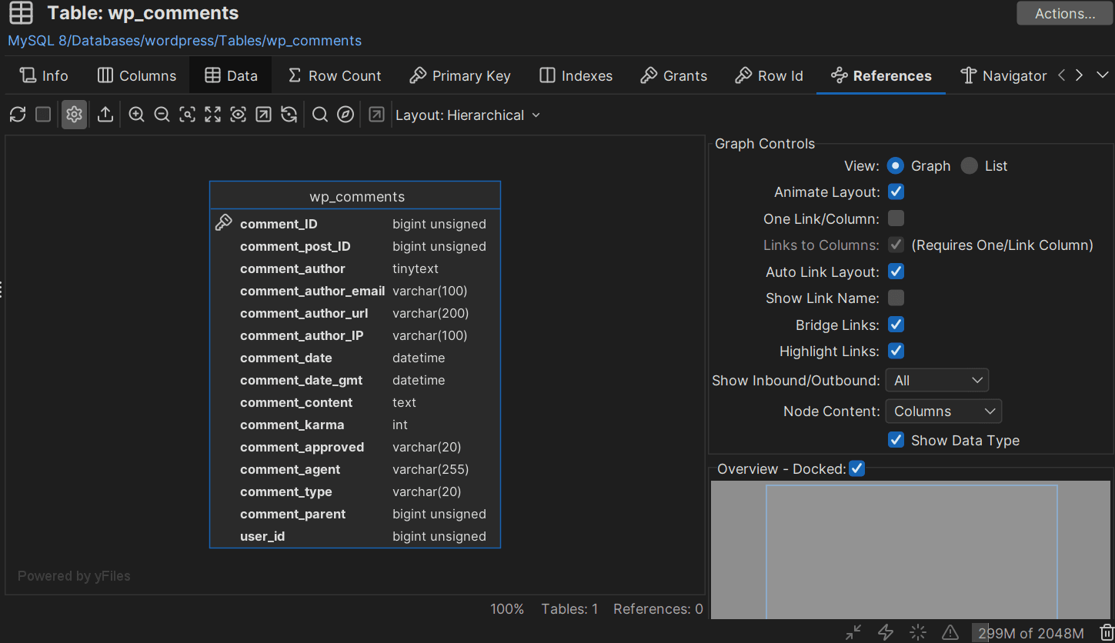Disable Animate Layout
The width and height of the screenshot is (1115, 643).
(x=896, y=192)
